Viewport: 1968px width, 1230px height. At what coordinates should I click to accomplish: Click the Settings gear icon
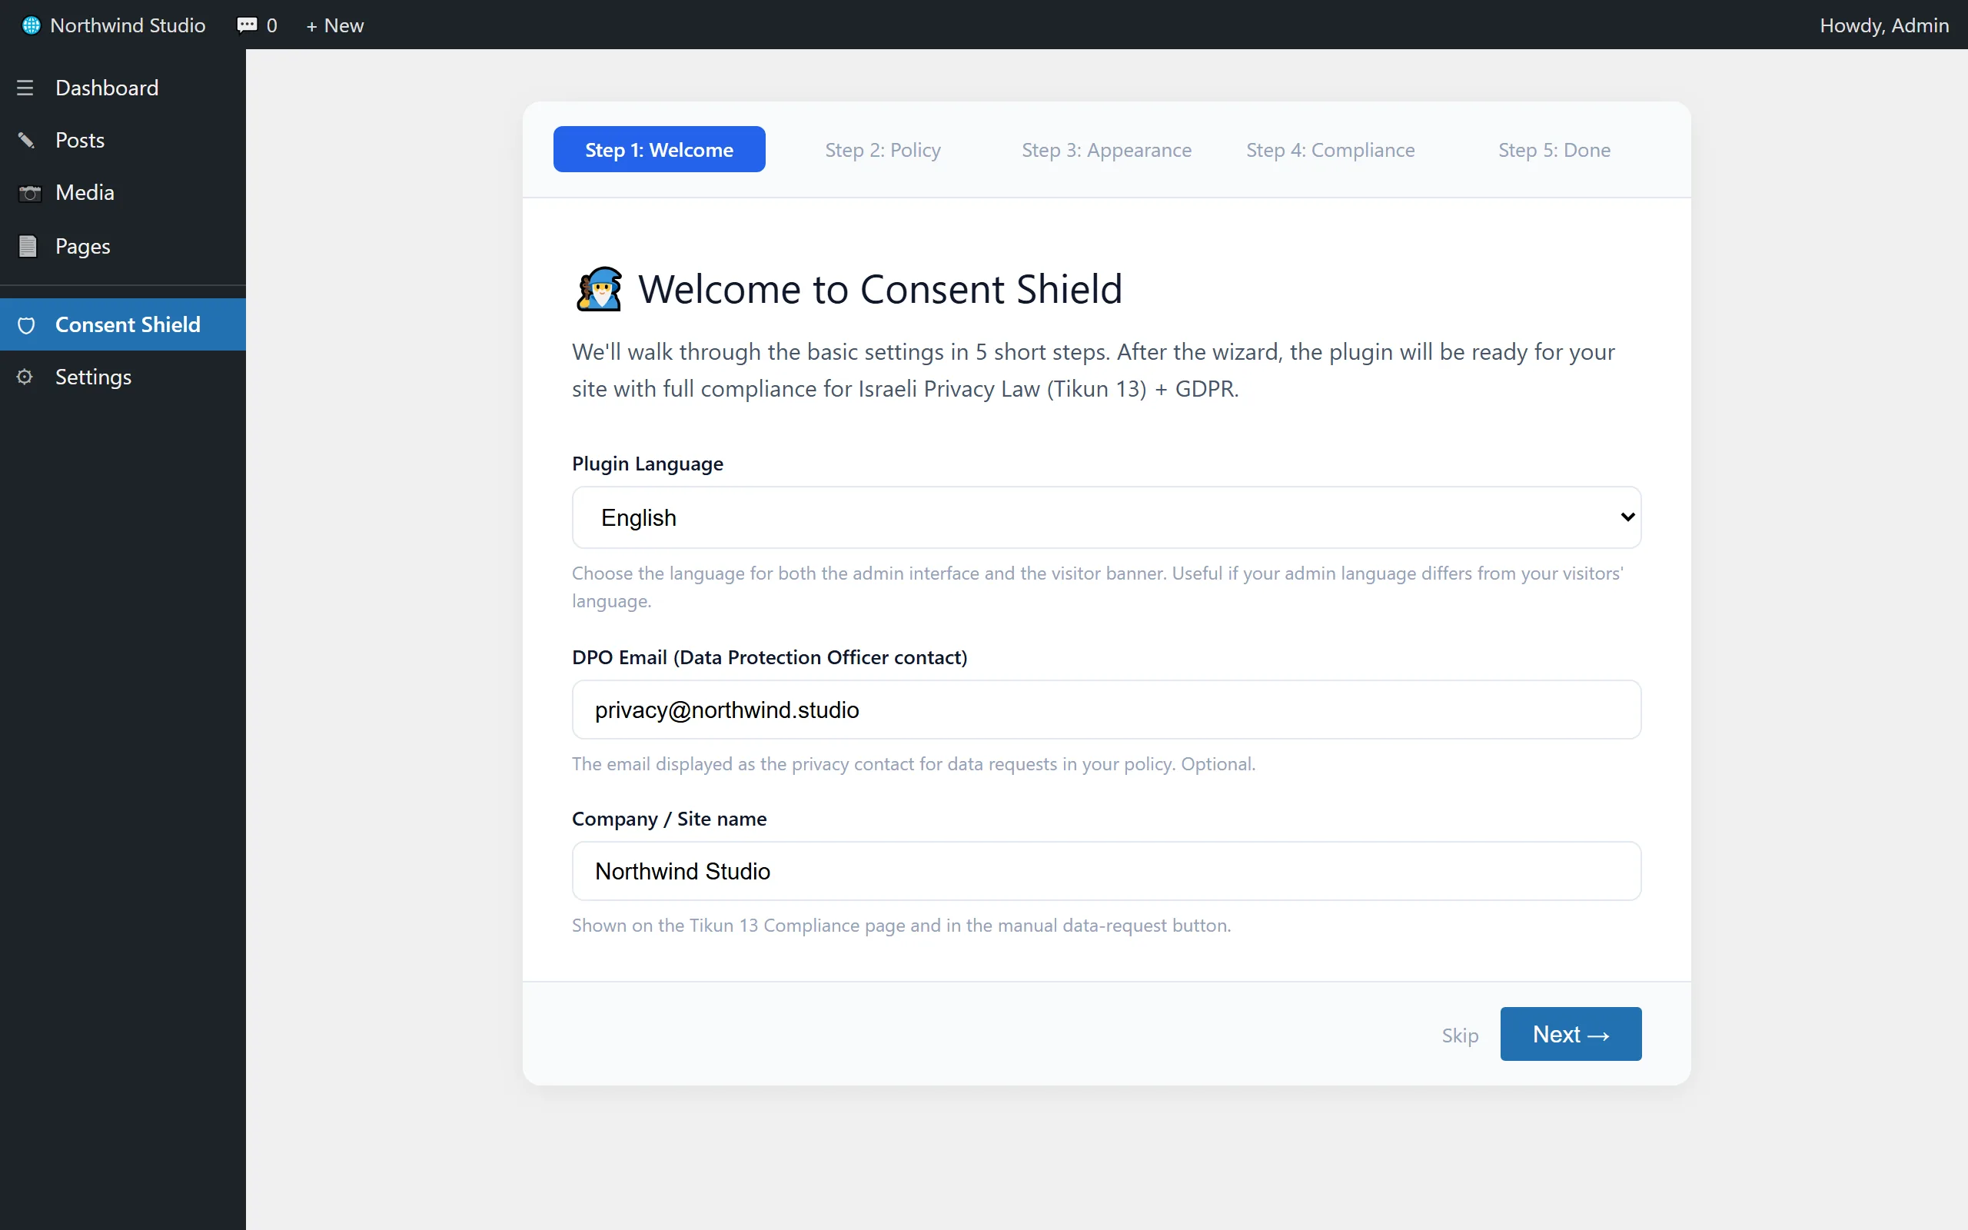[x=25, y=377]
